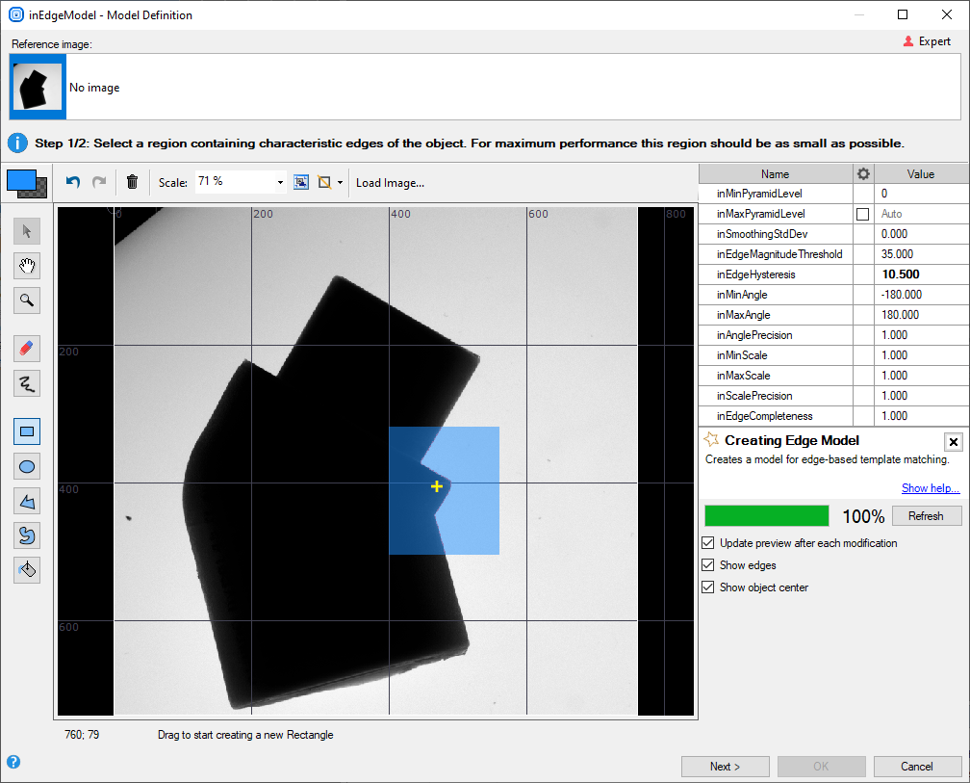Click the Load Image... toolbar item

coord(390,183)
